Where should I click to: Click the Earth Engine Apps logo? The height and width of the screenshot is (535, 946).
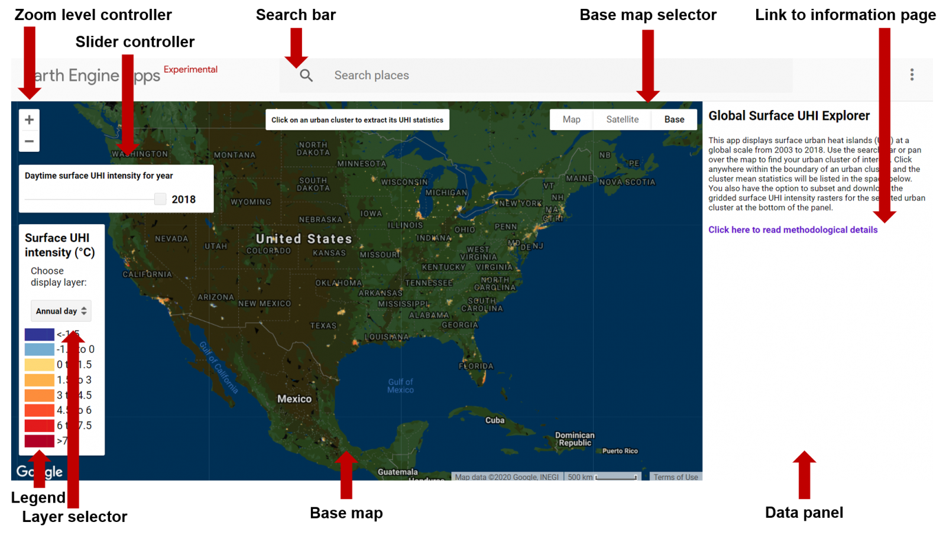point(95,75)
